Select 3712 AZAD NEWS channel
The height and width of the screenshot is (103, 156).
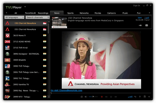point(26,42)
